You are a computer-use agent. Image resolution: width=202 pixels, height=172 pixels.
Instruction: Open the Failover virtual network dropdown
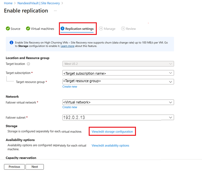[118, 102]
